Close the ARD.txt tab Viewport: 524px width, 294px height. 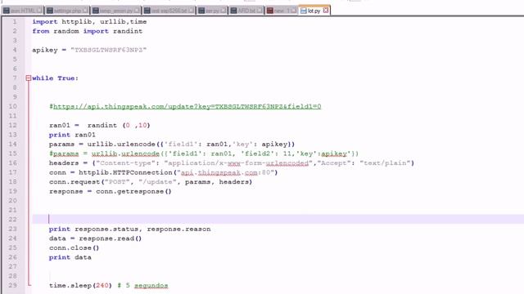(260, 11)
